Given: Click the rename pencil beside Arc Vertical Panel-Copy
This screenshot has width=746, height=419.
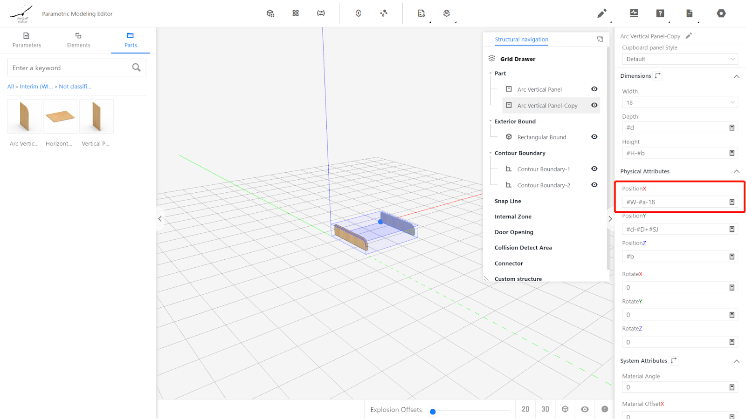Looking at the screenshot, I should click(689, 36).
